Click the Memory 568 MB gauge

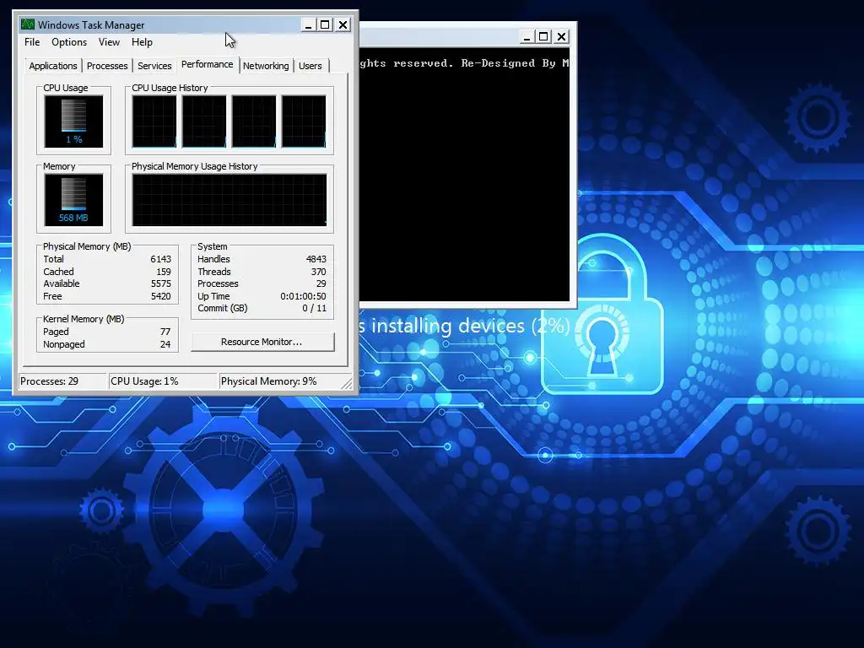74,199
